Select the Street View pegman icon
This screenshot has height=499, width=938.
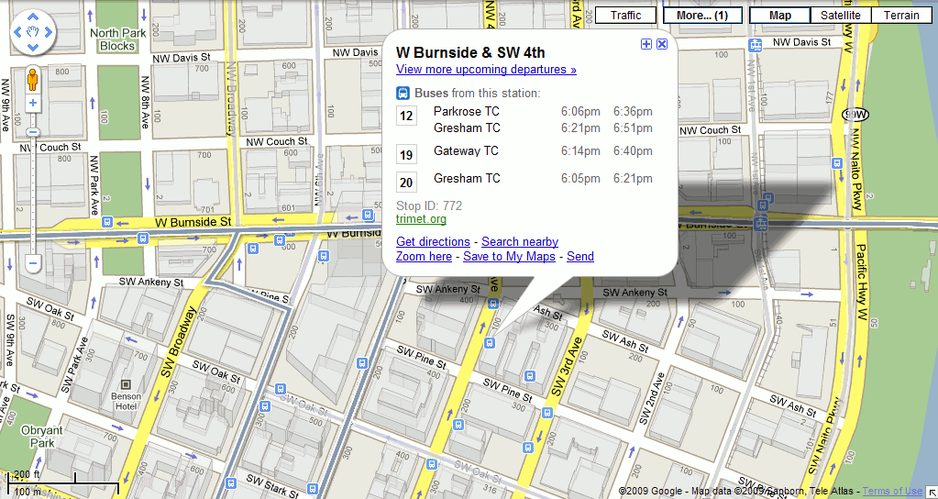pyautogui.click(x=33, y=79)
